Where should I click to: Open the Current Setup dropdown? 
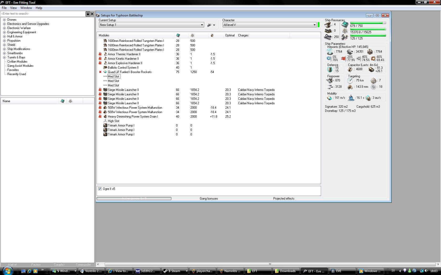tap(151, 25)
